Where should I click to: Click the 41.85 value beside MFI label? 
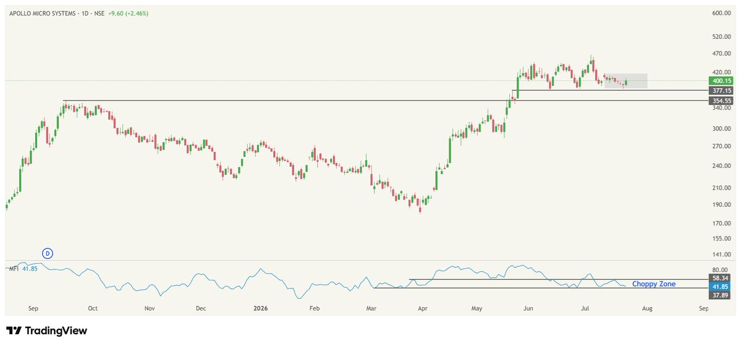[29, 269]
